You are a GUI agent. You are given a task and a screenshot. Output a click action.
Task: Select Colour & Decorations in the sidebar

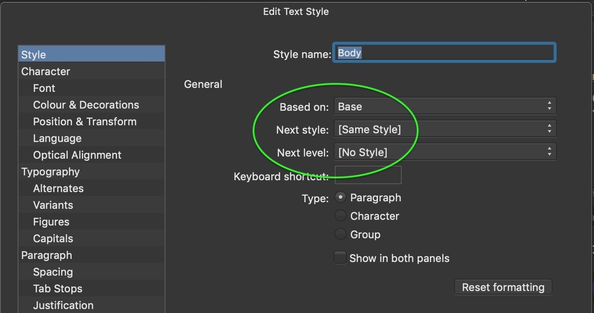(x=86, y=105)
